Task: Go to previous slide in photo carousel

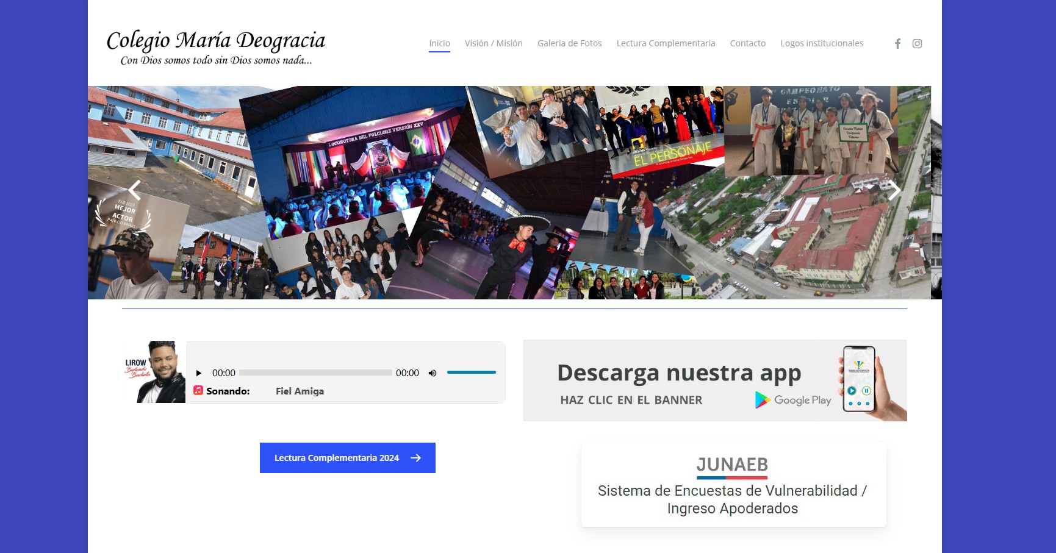Action: coord(135,191)
